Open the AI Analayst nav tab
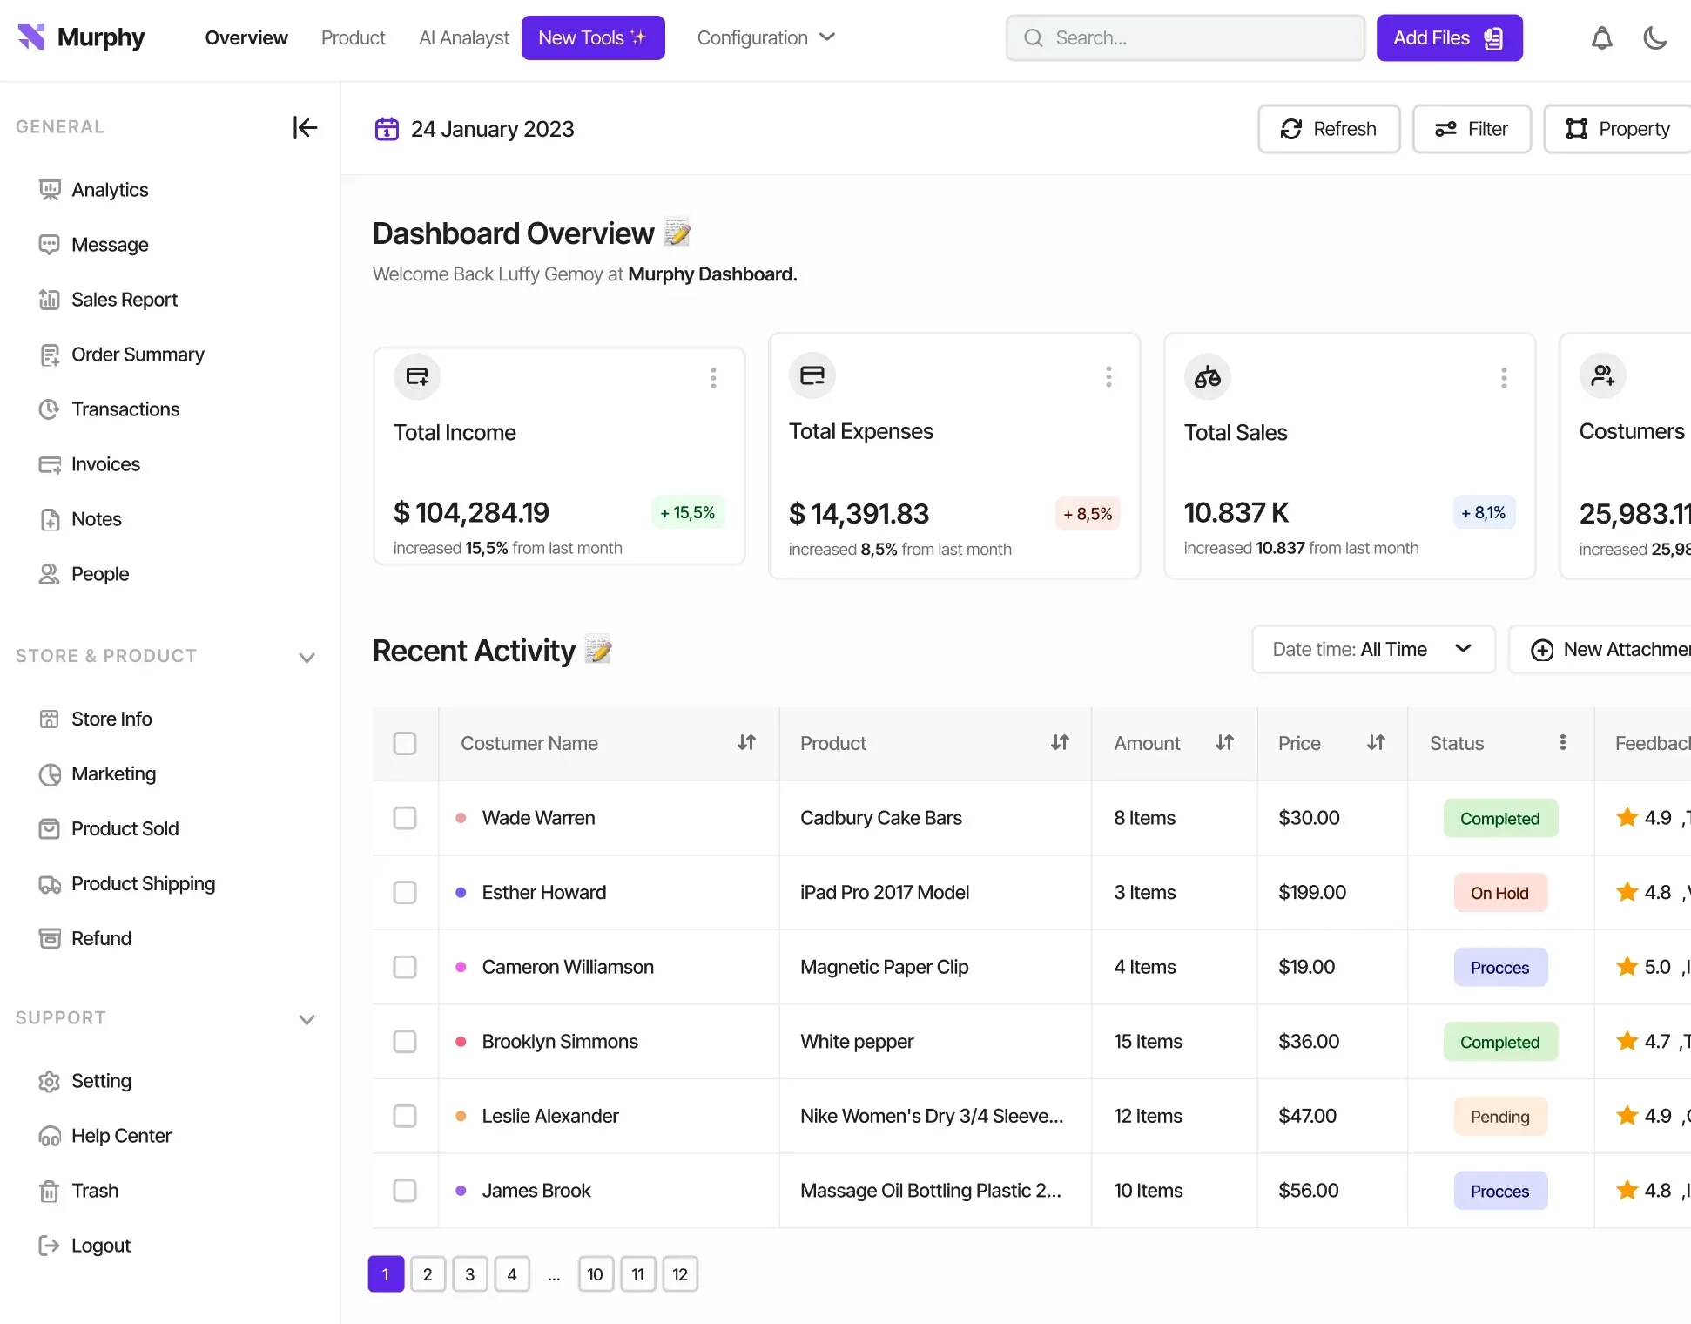Image resolution: width=1691 pixels, height=1324 pixels. click(x=463, y=37)
